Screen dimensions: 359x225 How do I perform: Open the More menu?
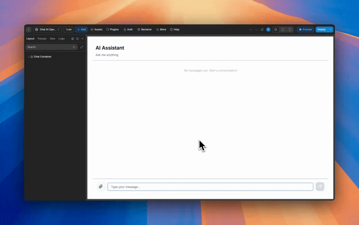click(161, 29)
